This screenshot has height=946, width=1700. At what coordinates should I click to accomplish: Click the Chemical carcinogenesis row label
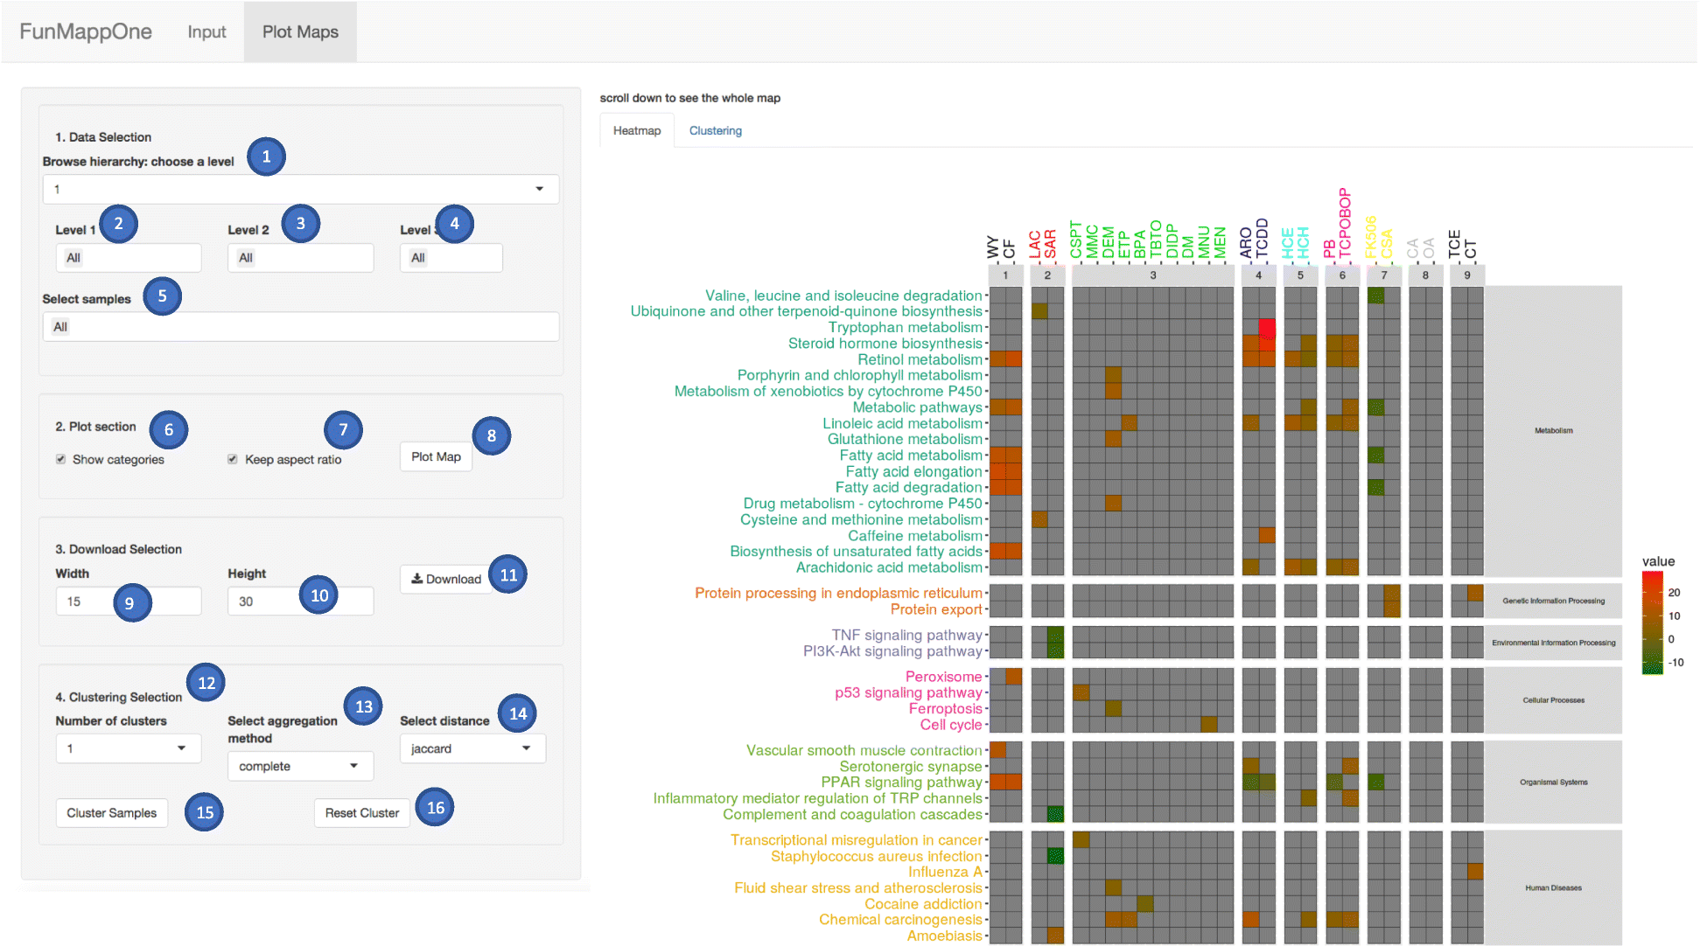pos(900,920)
